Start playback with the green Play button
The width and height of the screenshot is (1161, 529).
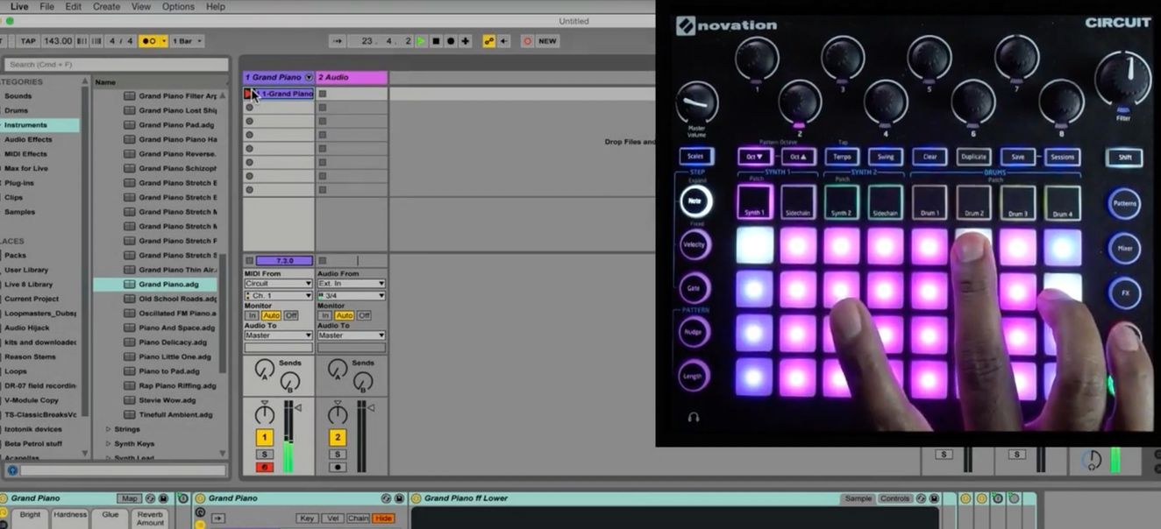pyautogui.click(x=421, y=41)
